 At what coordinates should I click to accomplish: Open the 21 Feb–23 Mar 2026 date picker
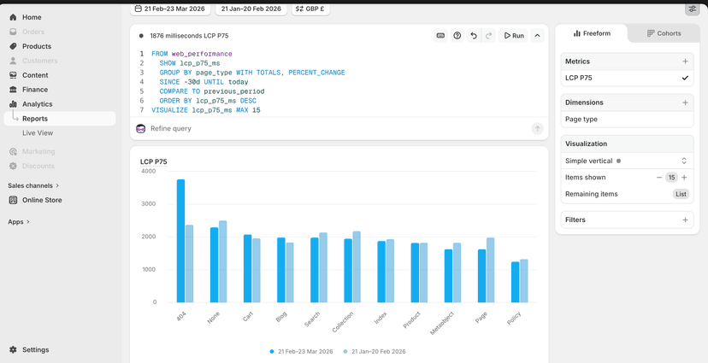(170, 9)
